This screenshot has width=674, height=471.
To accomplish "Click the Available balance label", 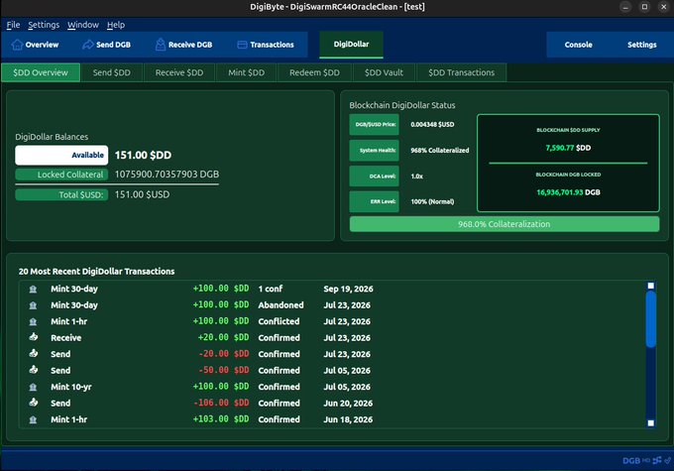I will (x=61, y=155).
